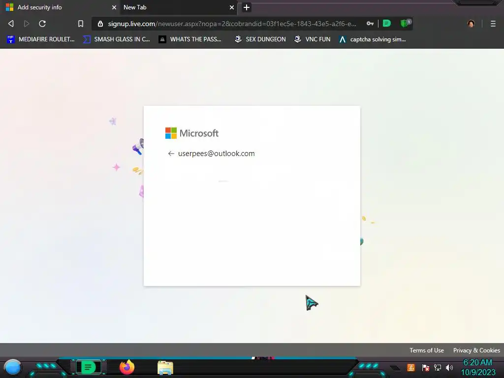Open Action Center flag tray icon

pyautogui.click(x=426, y=367)
